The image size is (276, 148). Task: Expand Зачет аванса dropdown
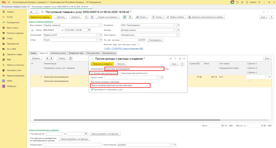click(178, 35)
